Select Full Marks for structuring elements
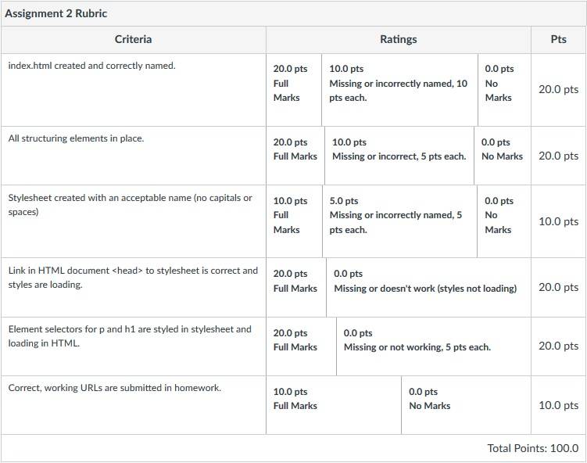This screenshot has width=587, height=463. (x=295, y=156)
